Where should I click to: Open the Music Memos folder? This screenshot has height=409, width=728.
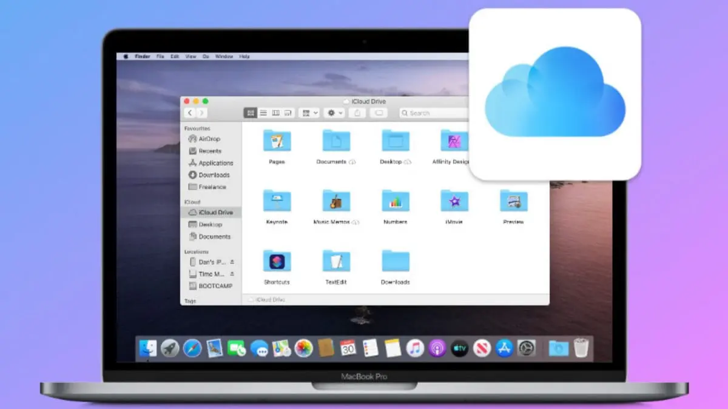coord(336,201)
